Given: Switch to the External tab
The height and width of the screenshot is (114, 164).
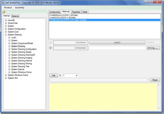Looking at the screenshot, I should [15, 16].
